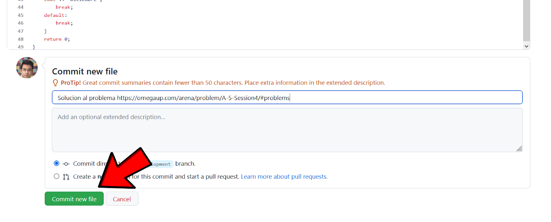The image size is (551, 222).
Task: Click the user profile avatar
Action: [x=27, y=68]
